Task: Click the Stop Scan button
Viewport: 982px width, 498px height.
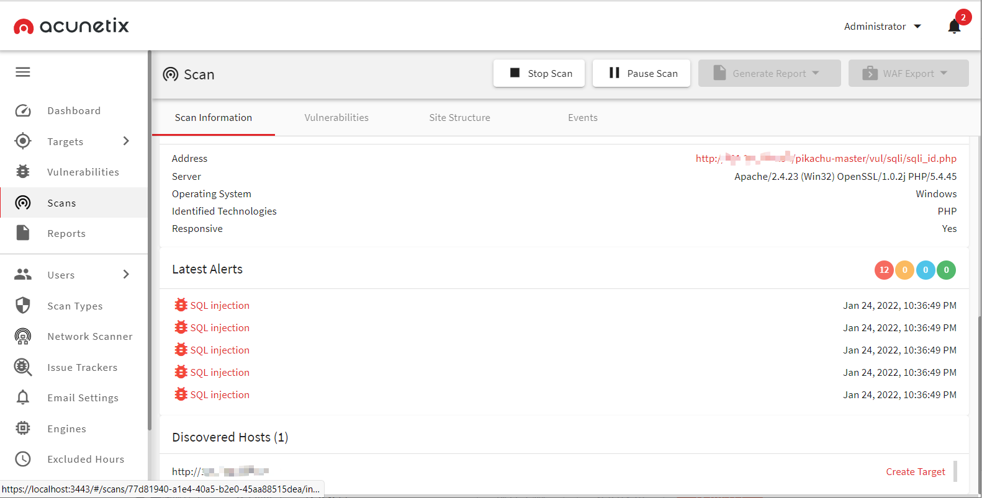Action: point(539,73)
